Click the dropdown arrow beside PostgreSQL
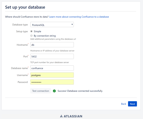Screen dimensions: 143x119 72,24
